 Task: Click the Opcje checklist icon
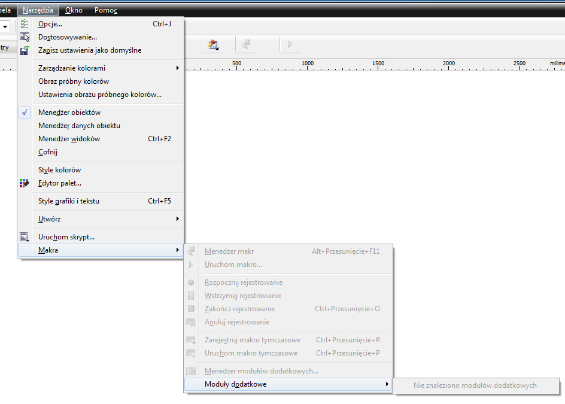point(25,24)
